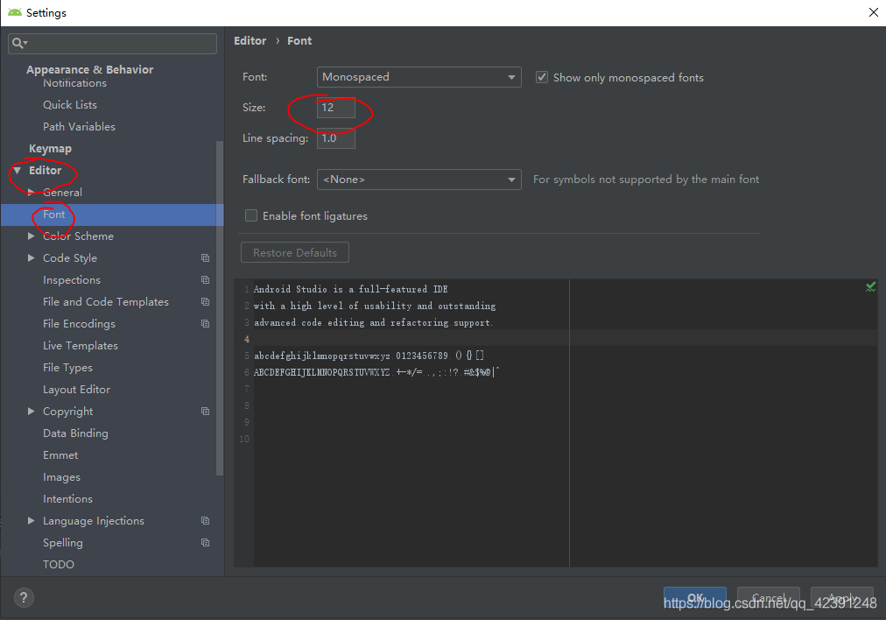Click the icon beside Language Injections
The height and width of the screenshot is (620, 886).
205,520
